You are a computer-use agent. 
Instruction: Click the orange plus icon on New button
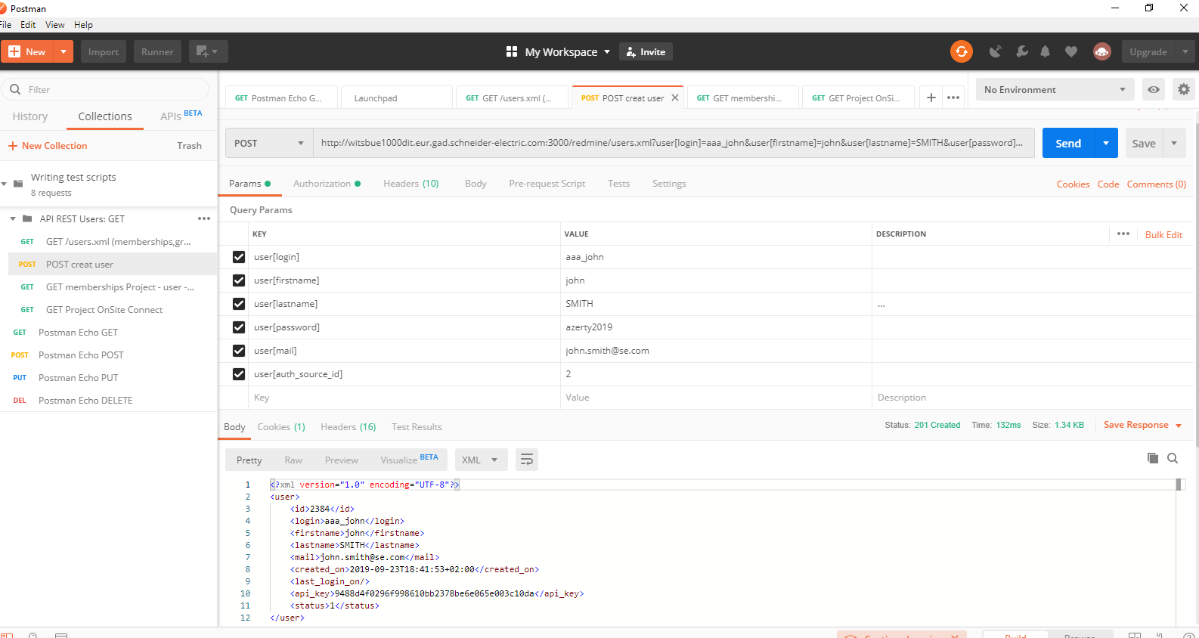14,51
